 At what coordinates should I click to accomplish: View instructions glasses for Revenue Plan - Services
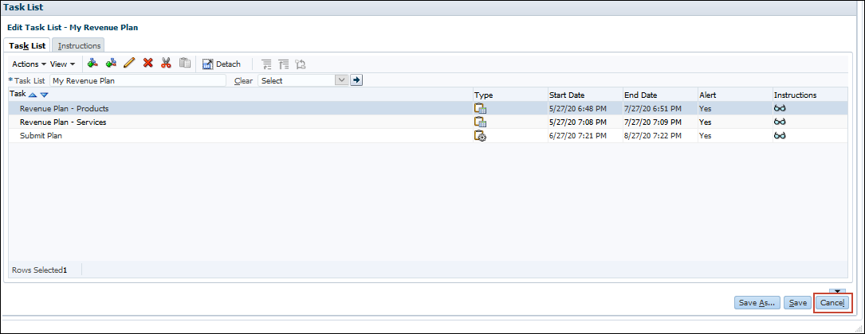coord(780,122)
